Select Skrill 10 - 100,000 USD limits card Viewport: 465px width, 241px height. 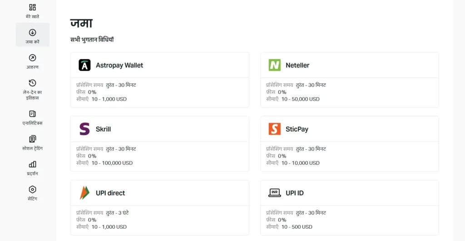click(159, 144)
